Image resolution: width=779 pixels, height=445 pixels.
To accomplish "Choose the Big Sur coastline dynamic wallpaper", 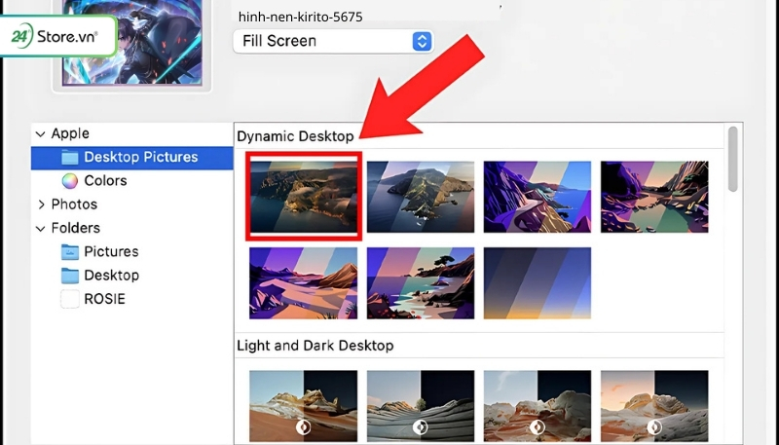I will [304, 196].
